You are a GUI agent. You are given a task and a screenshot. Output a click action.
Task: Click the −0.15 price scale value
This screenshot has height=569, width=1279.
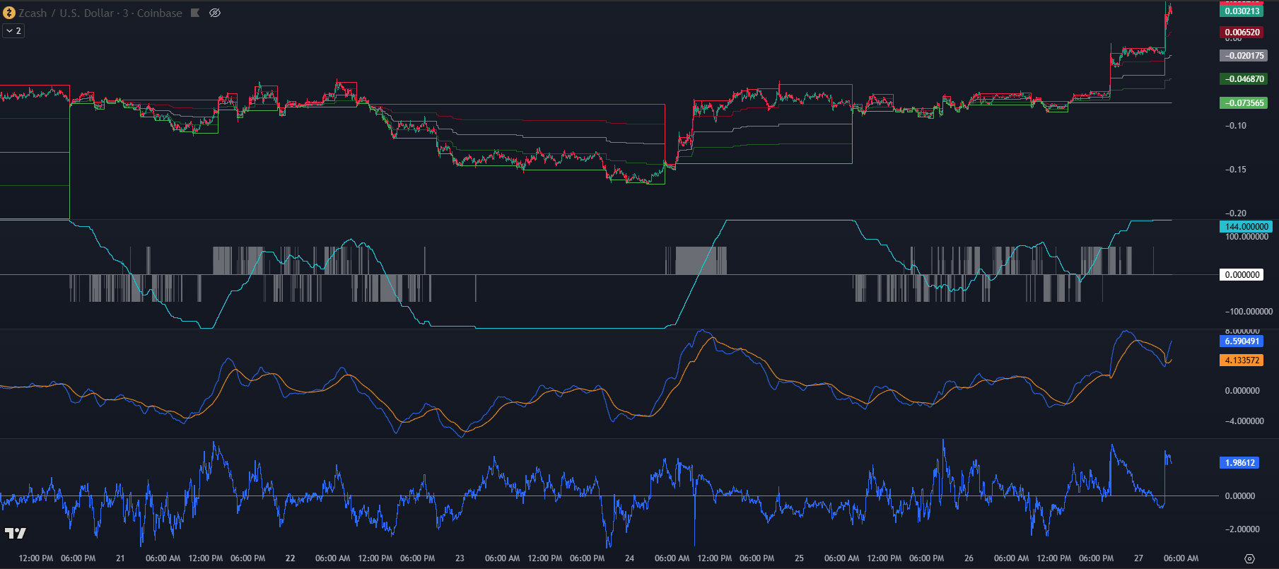[x=1236, y=170]
